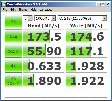
Task: Click the empty comment text field
Action: 56,94
